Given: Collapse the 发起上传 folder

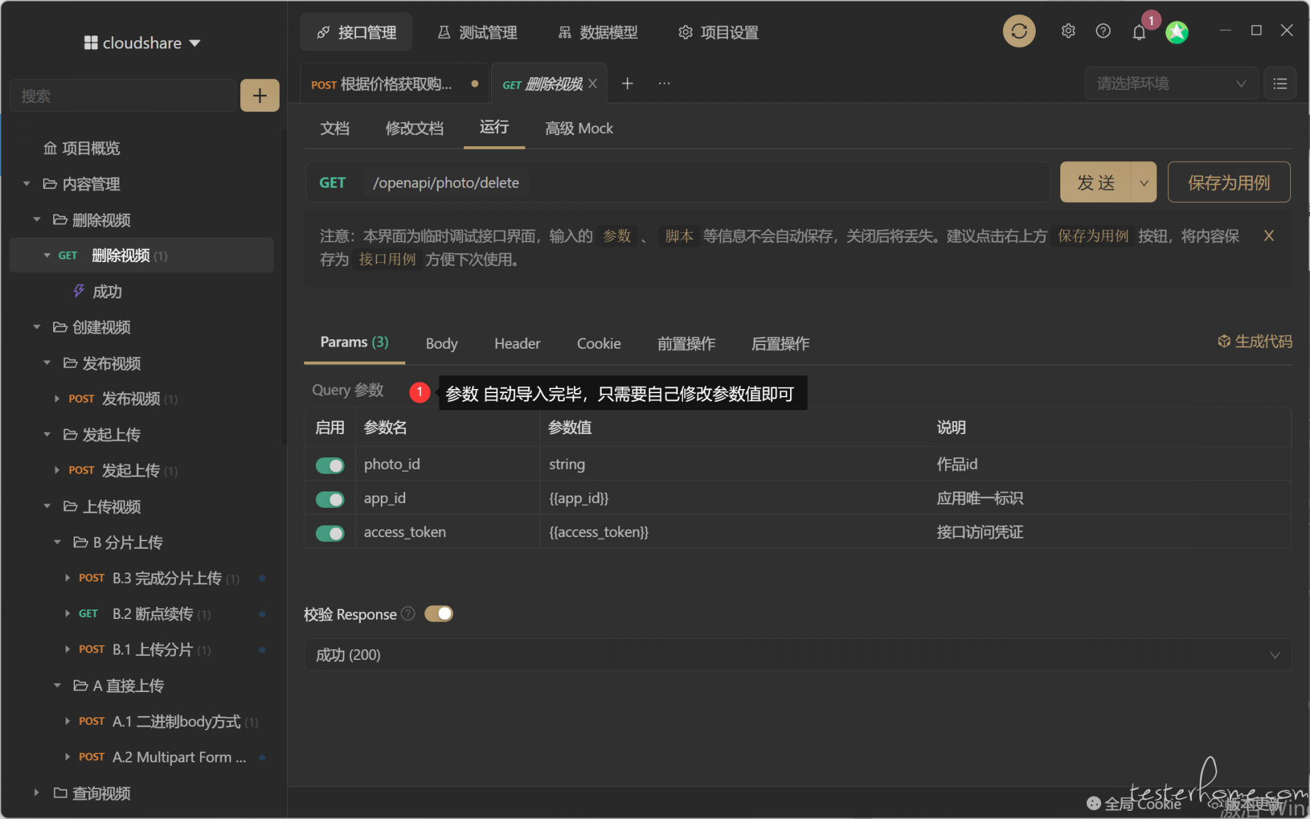Looking at the screenshot, I should (x=47, y=434).
